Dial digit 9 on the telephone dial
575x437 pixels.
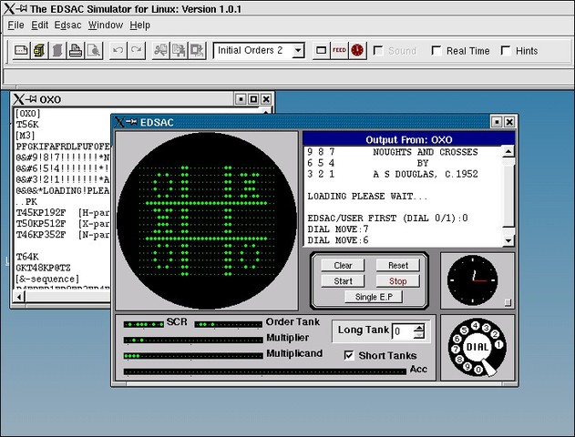tap(467, 366)
